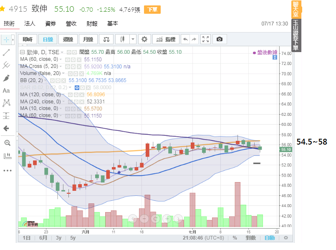Open settings for Volume (false, 20) indicator
The height and width of the screenshot is (250, 336).
[76, 74]
